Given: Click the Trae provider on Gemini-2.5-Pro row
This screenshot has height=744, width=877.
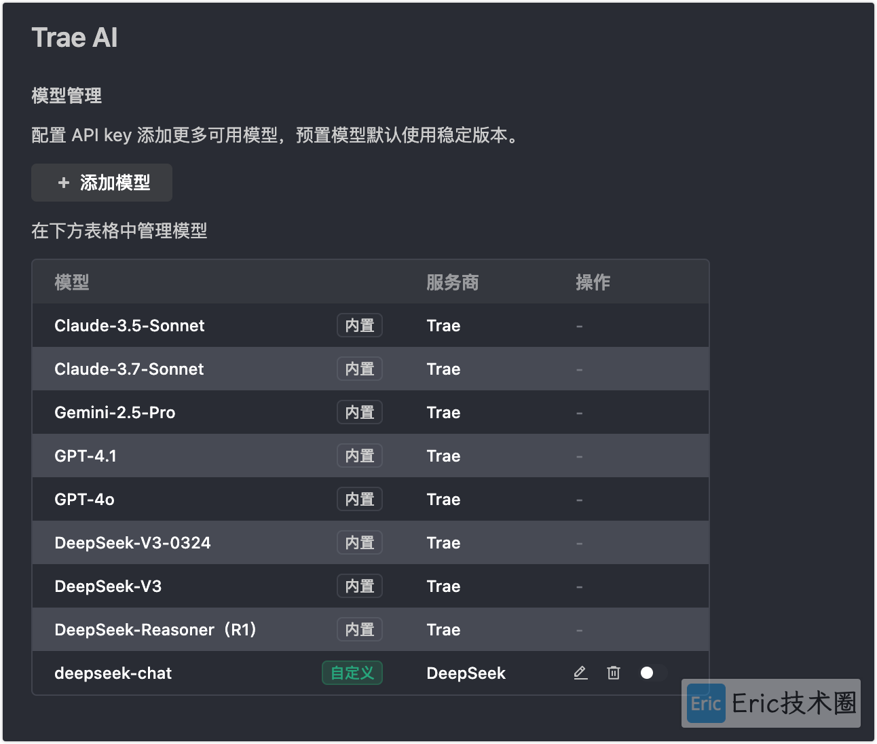Looking at the screenshot, I should pos(443,413).
